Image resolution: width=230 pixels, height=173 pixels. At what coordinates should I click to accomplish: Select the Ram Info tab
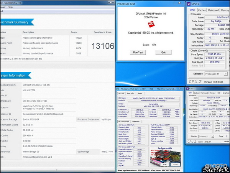click(130, 93)
